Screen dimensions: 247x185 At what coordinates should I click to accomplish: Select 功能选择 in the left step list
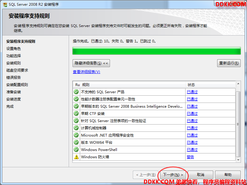pos(13,56)
